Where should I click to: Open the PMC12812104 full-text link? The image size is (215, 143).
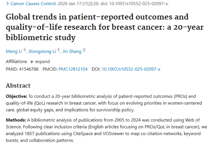pyautogui.click(x=73, y=69)
